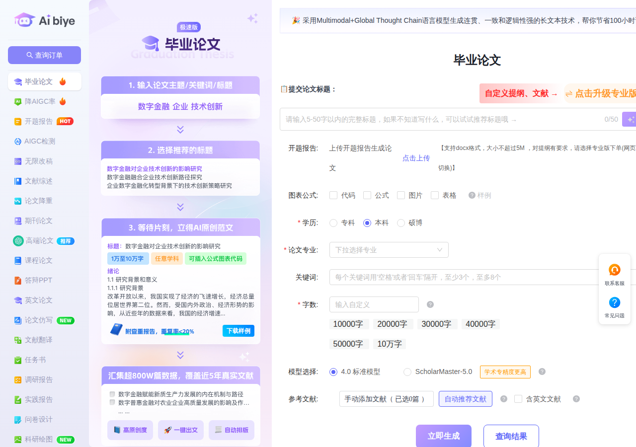Image resolution: width=636 pixels, height=447 pixels.
Task: Click the 常见问题 question mark icon
Action: pyautogui.click(x=615, y=302)
